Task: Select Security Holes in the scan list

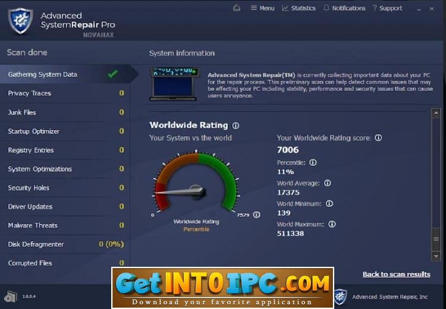Action: pos(65,188)
